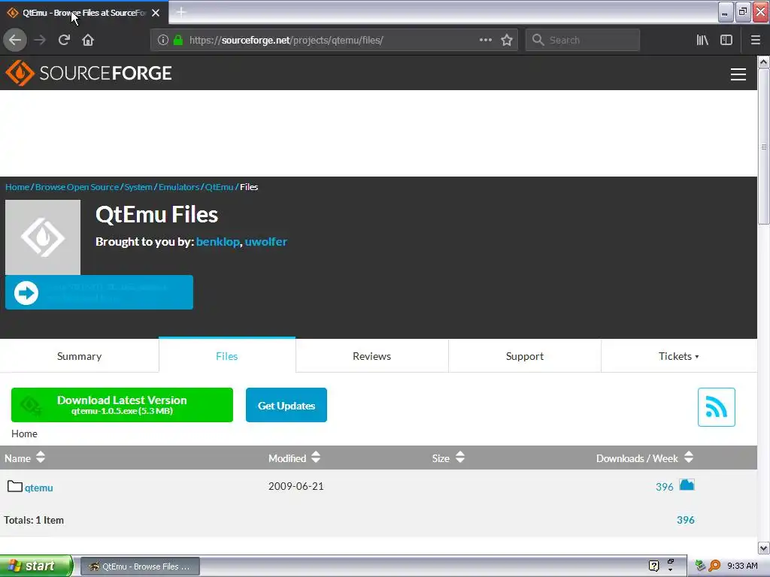The image size is (770, 577).
Task: Open page actions three-dot menu
Action: (485, 40)
